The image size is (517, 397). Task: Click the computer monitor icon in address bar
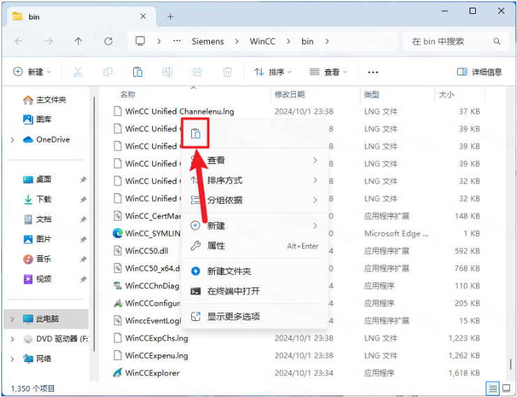[140, 41]
